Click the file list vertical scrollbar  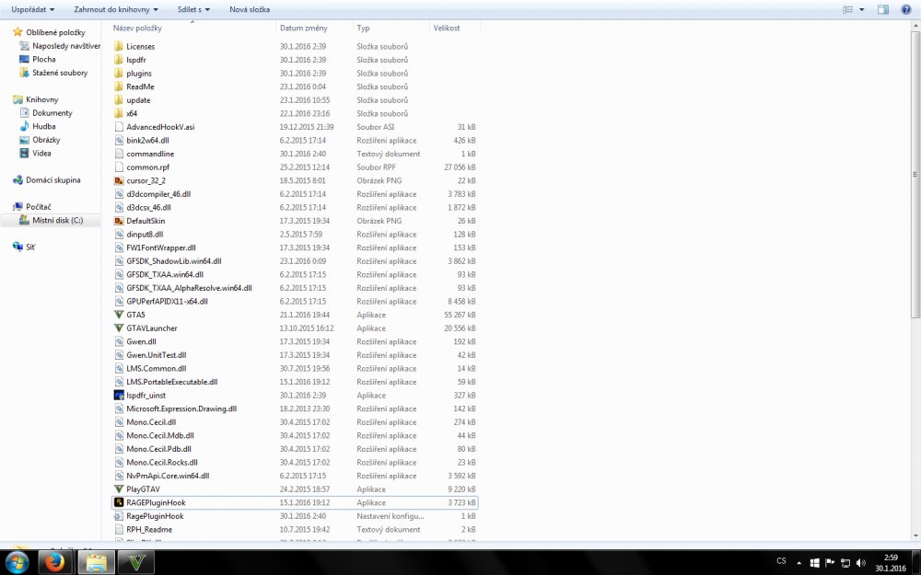click(915, 174)
